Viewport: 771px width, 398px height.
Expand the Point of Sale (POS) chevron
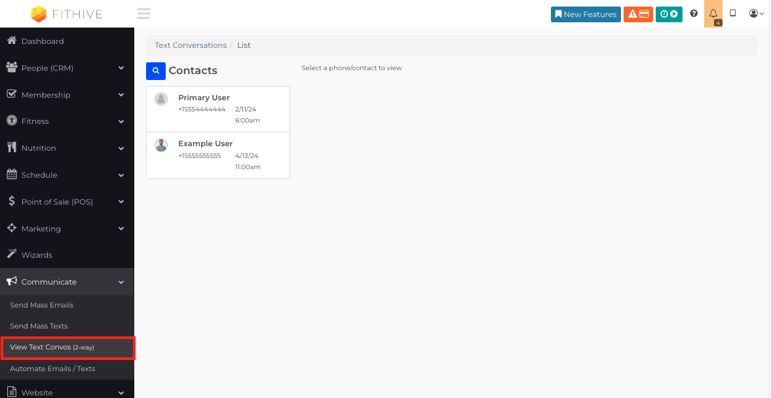pyautogui.click(x=121, y=202)
